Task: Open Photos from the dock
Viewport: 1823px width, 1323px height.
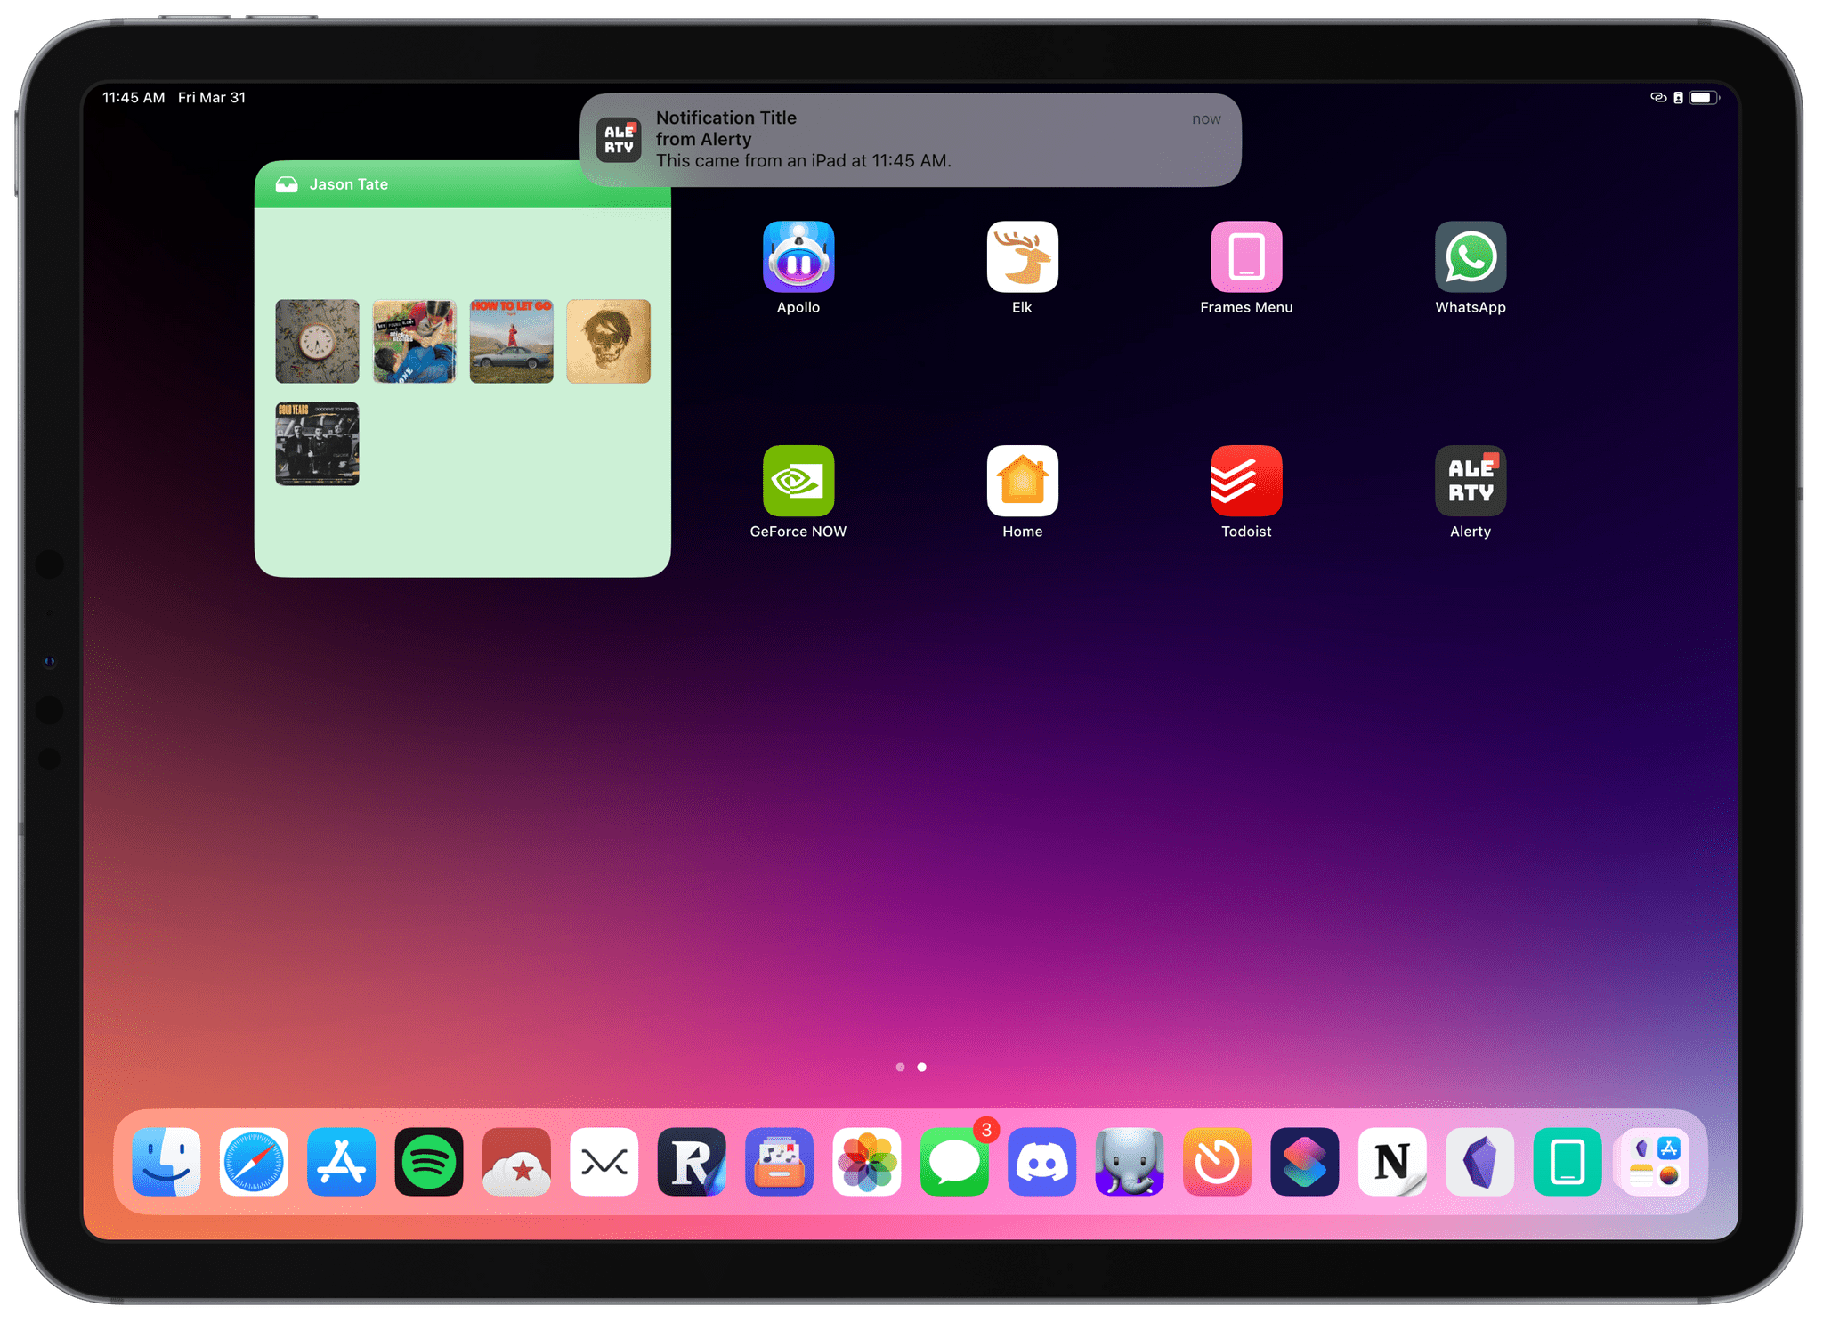Action: (x=867, y=1162)
